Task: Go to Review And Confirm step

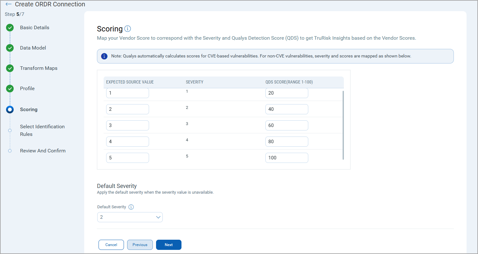Action: coord(43,151)
